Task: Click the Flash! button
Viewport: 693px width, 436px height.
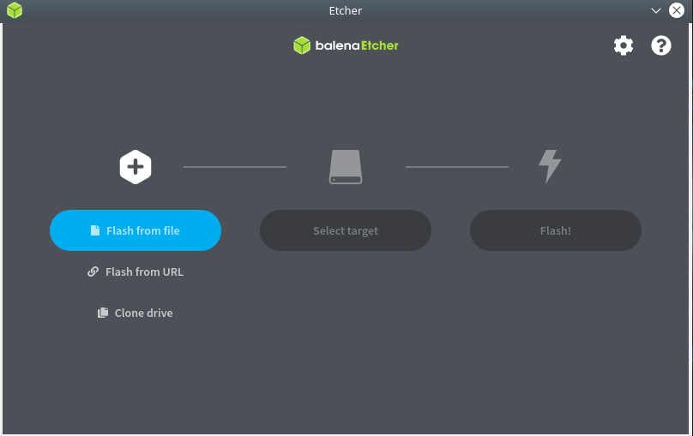Action: coord(556,230)
